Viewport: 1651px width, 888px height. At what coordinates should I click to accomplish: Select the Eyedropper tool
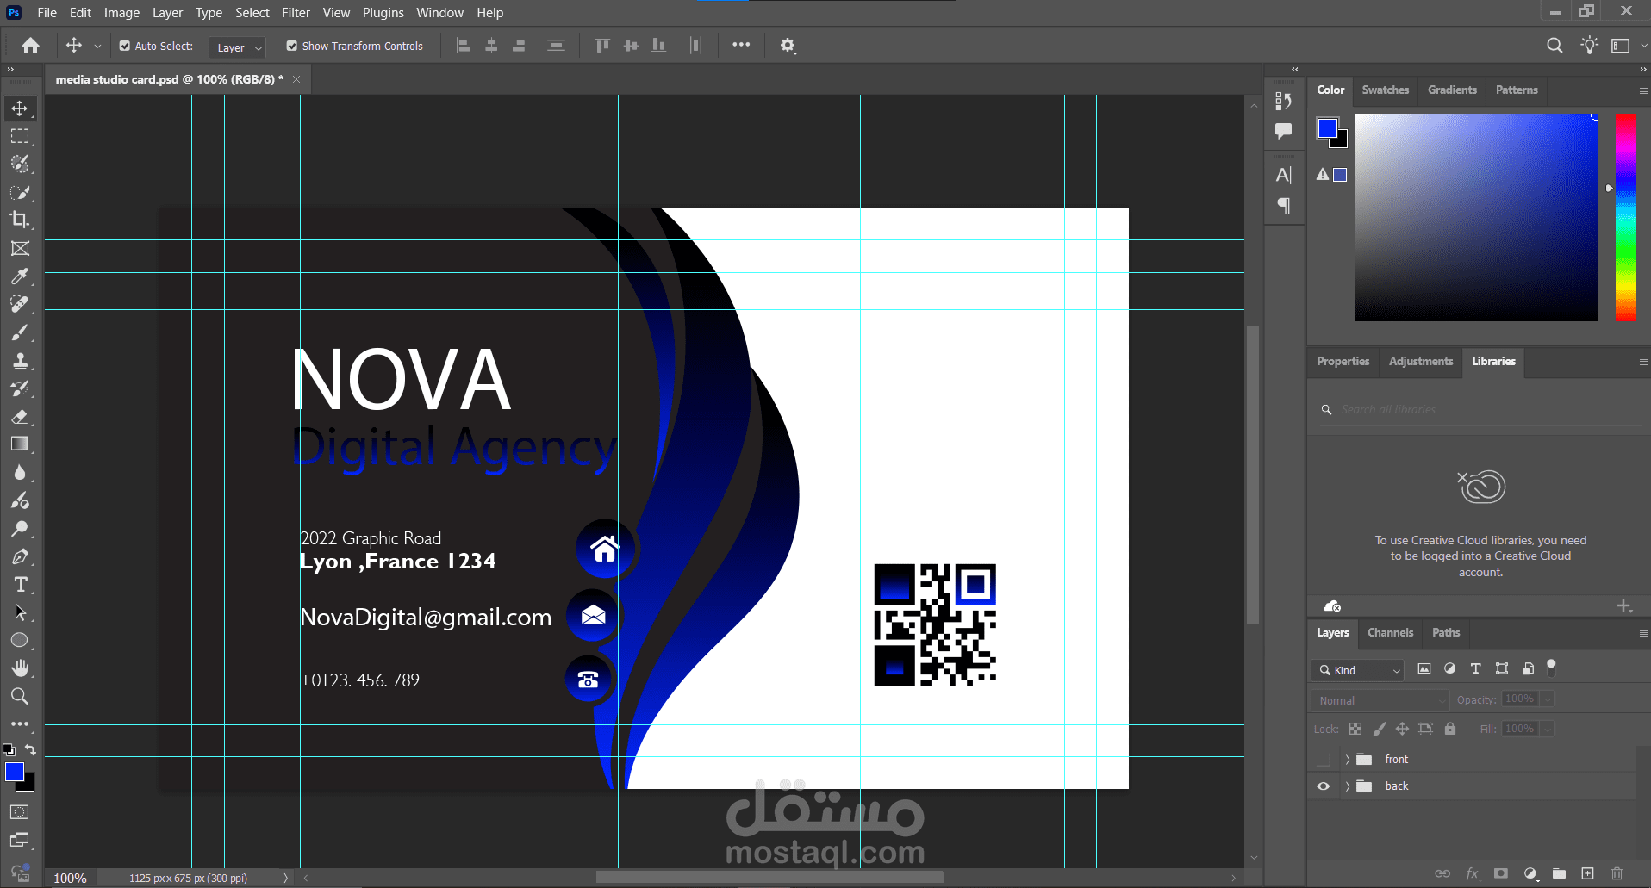coord(20,276)
